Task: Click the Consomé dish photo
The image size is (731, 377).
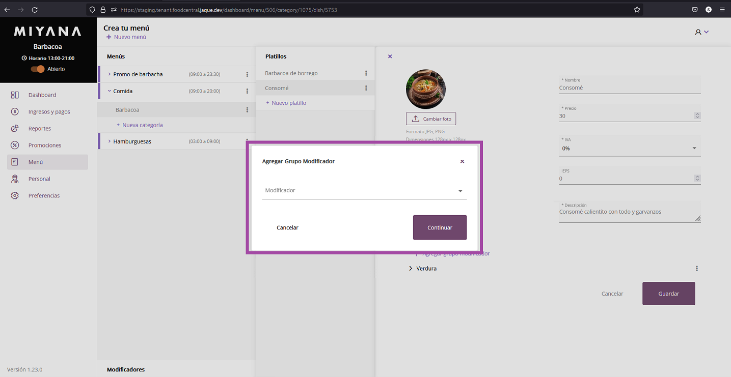Action: tap(426, 89)
